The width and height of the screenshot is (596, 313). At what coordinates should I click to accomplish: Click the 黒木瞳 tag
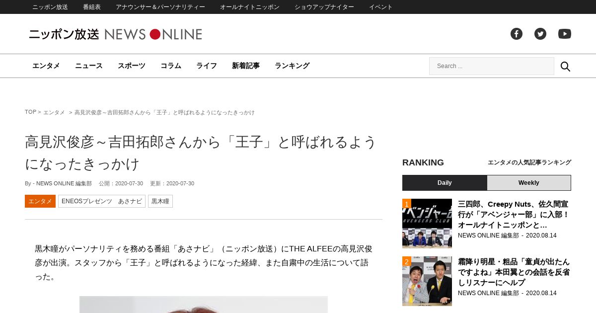pos(160,201)
